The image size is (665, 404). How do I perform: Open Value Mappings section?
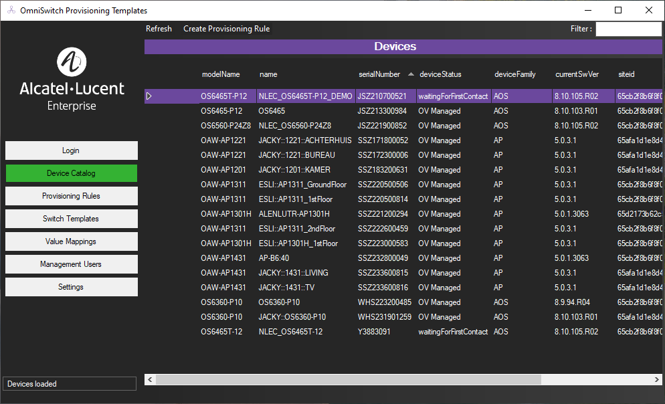click(71, 241)
